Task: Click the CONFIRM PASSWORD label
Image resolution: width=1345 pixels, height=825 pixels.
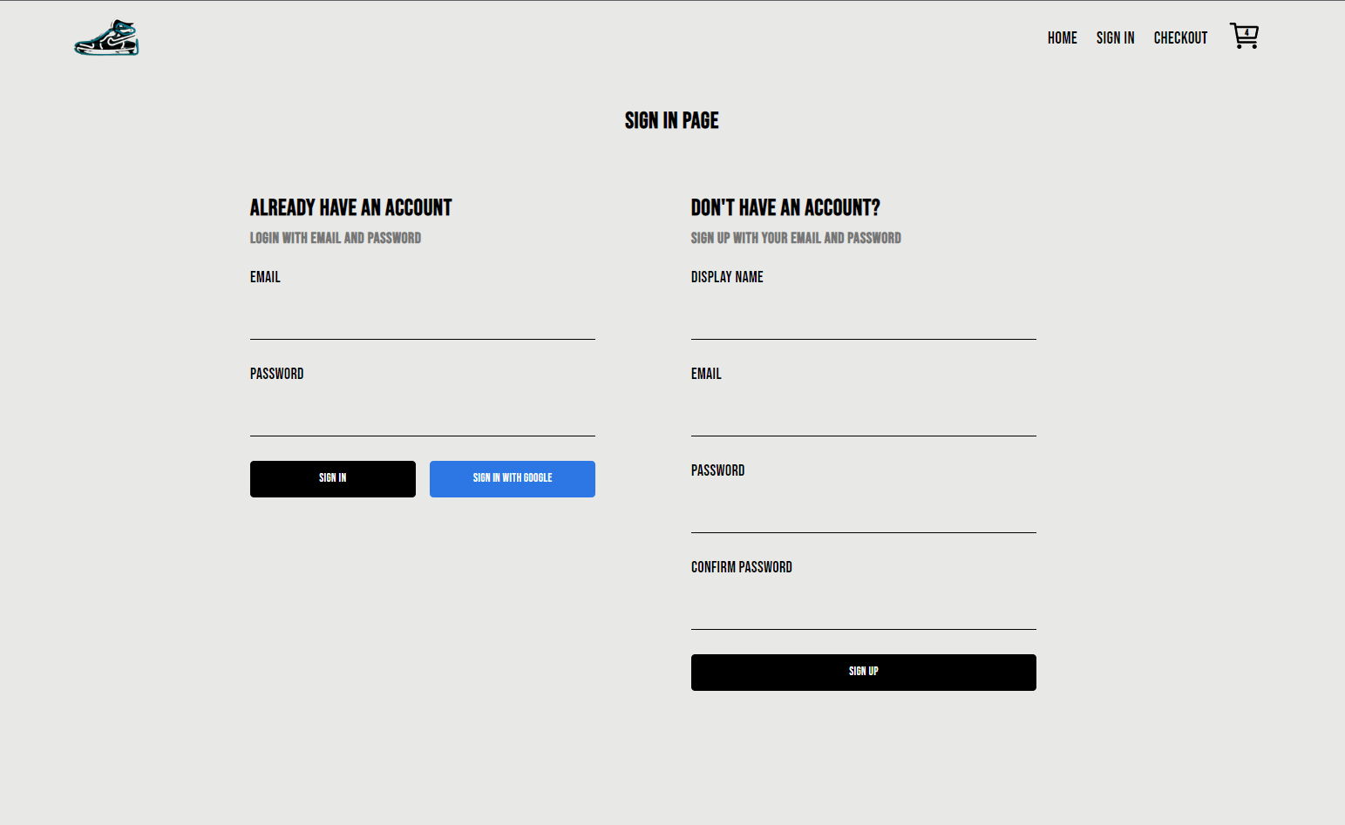Action: click(742, 567)
